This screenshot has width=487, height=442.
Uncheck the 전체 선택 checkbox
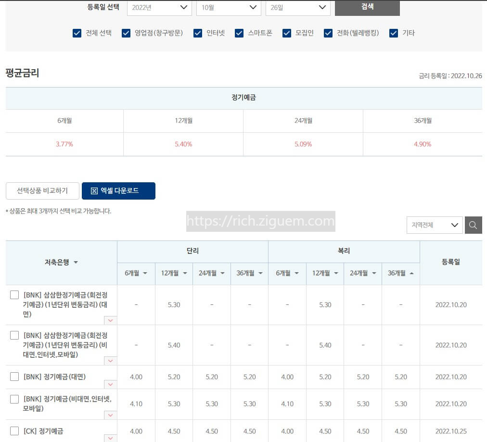tap(77, 33)
